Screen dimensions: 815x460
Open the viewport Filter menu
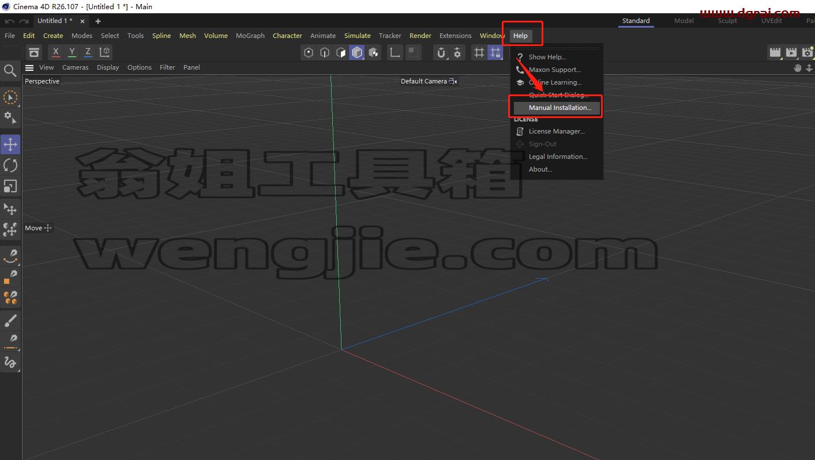(x=167, y=67)
